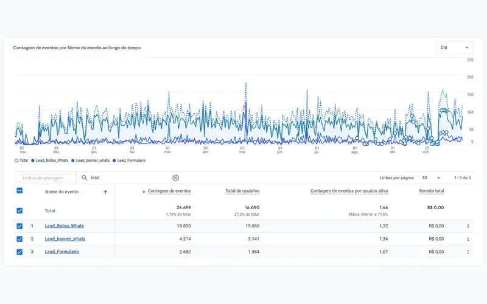The image size is (487, 304).
Task: Select the 26.699 total events value
Action: click(184, 207)
